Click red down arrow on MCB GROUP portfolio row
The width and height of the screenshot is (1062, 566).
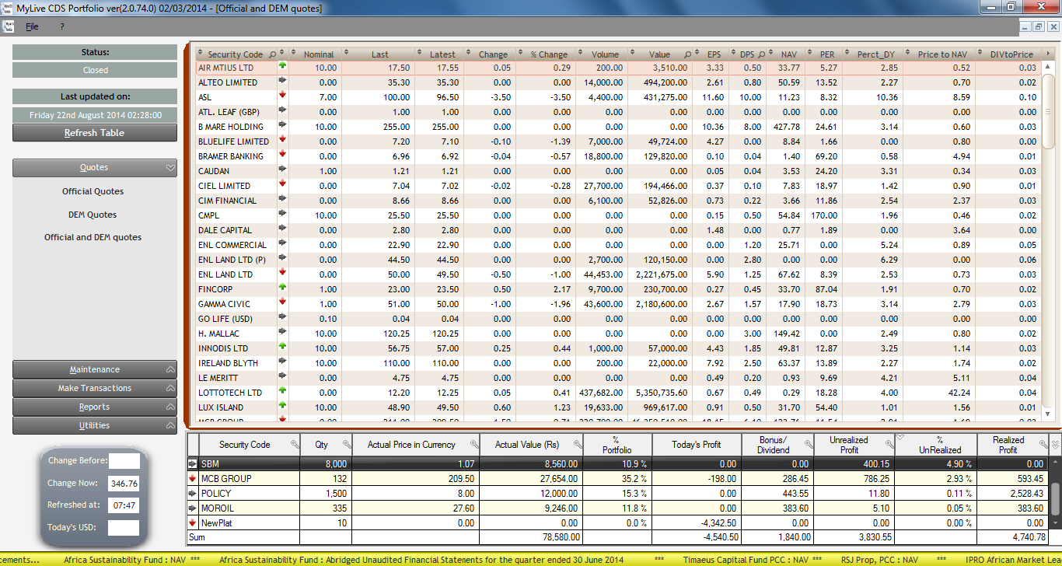(193, 478)
